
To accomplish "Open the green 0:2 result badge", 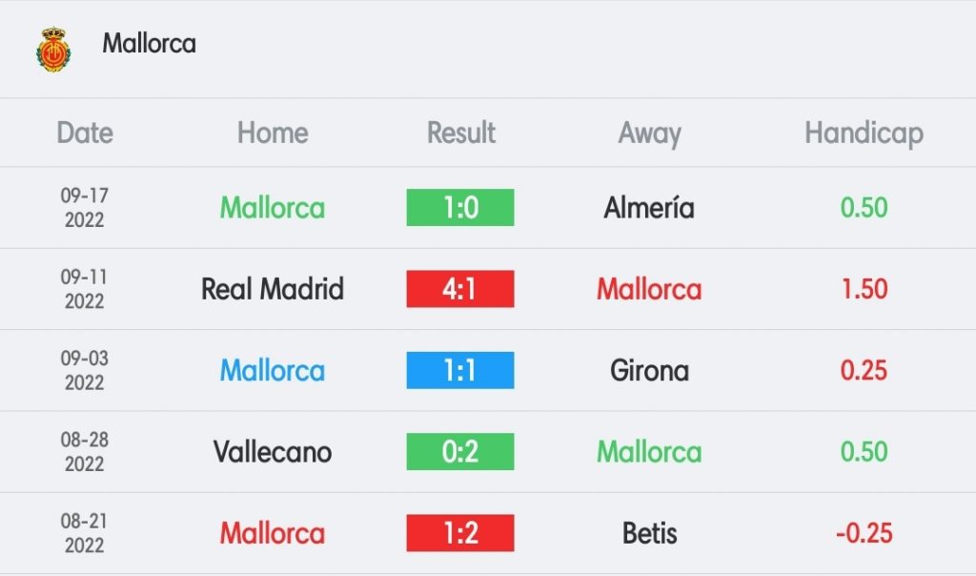I will (460, 451).
